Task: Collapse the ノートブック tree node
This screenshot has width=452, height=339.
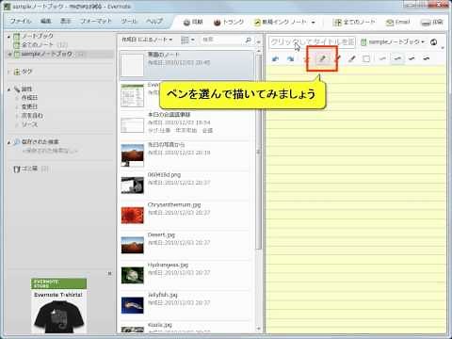Action: click(8, 37)
